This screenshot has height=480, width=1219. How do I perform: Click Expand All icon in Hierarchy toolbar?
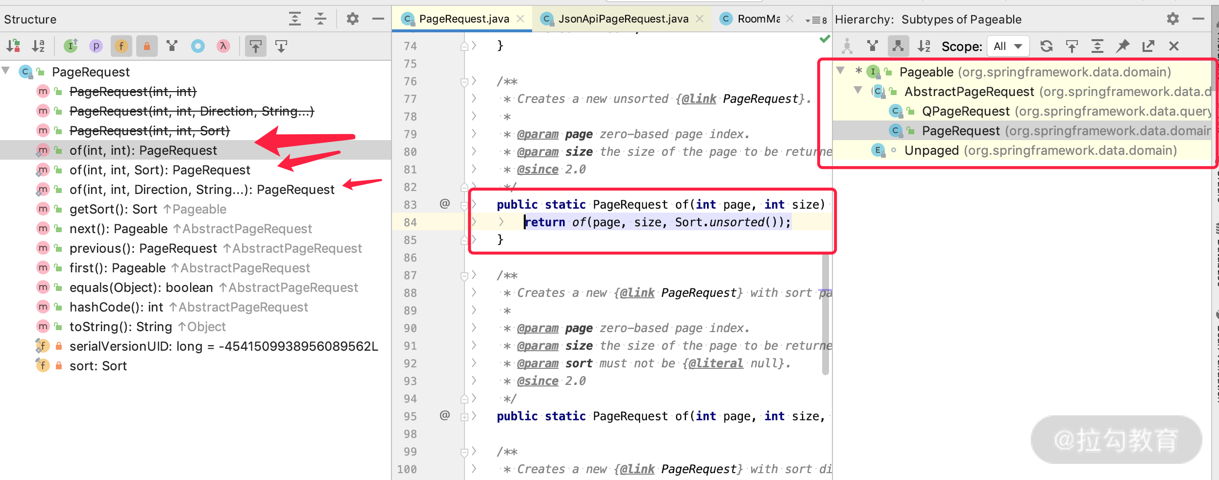point(1097,46)
